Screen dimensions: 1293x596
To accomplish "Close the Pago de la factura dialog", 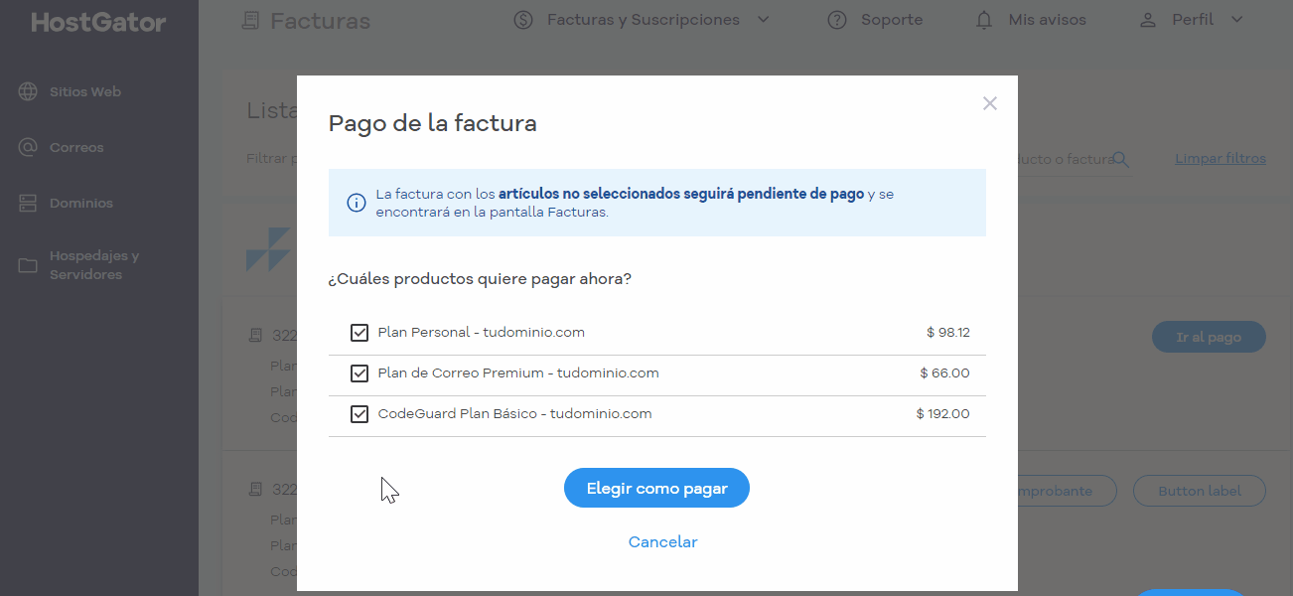I will point(989,103).
